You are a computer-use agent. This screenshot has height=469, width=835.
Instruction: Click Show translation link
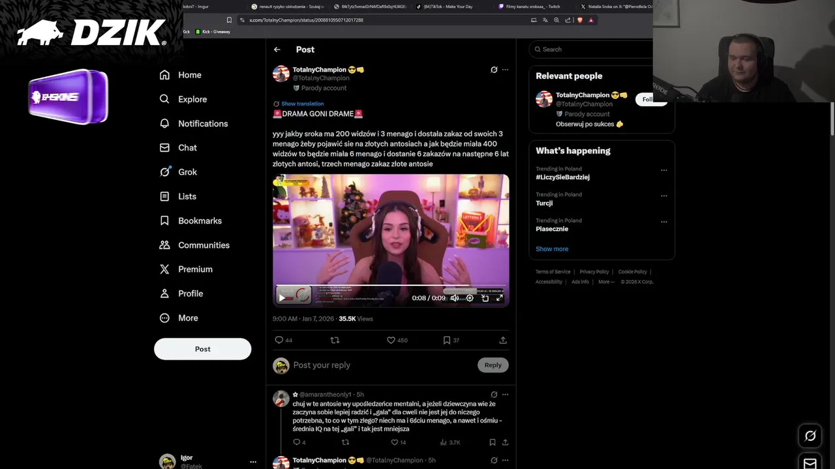tap(302, 104)
